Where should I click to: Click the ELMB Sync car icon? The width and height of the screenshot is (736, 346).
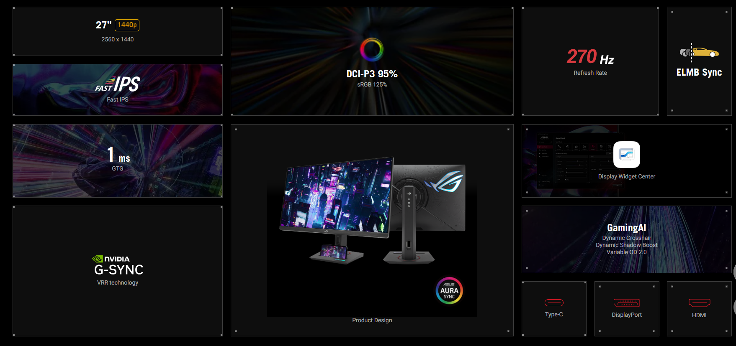tap(699, 53)
